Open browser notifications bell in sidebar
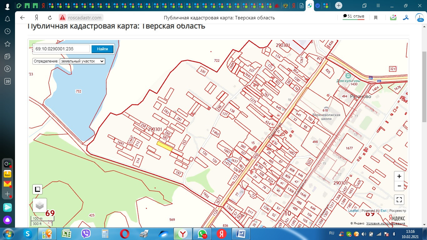This screenshot has height=240, width=427. pos(8,19)
